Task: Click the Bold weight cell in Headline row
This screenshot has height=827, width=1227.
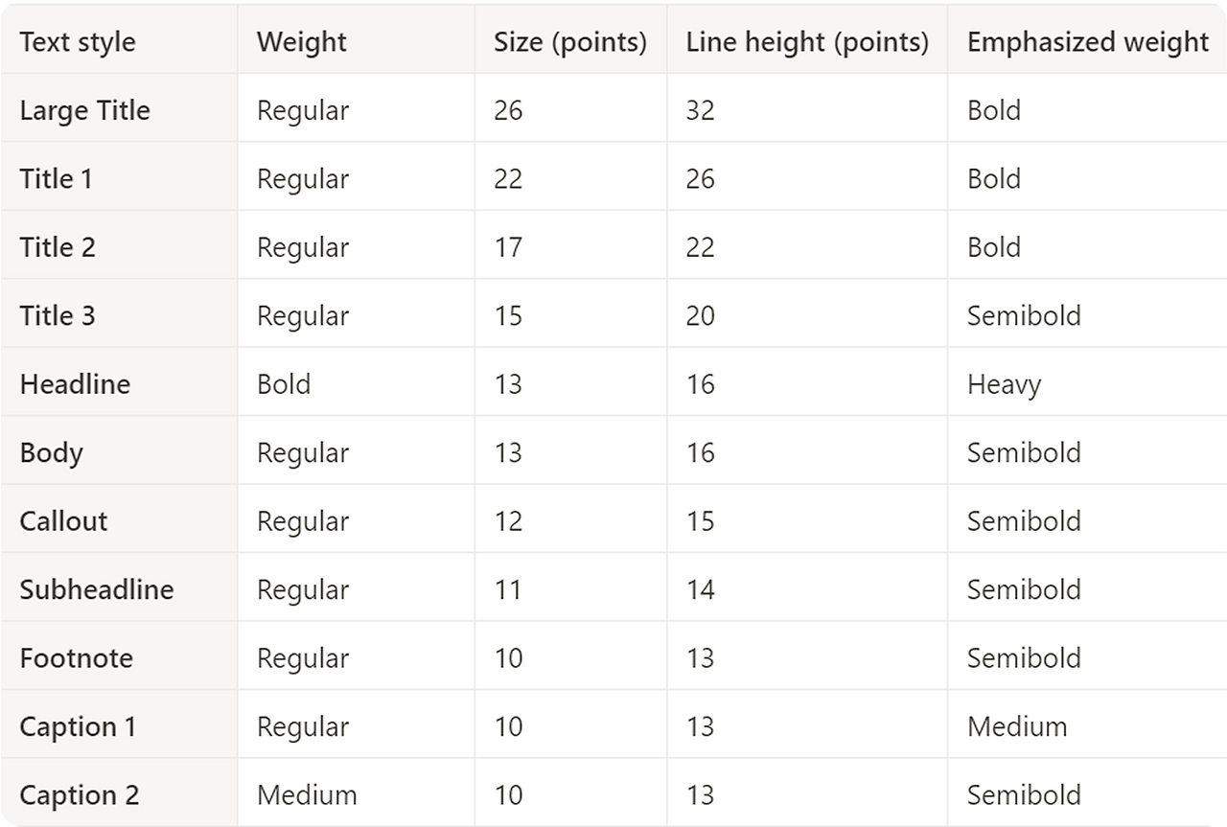Action: (x=284, y=384)
